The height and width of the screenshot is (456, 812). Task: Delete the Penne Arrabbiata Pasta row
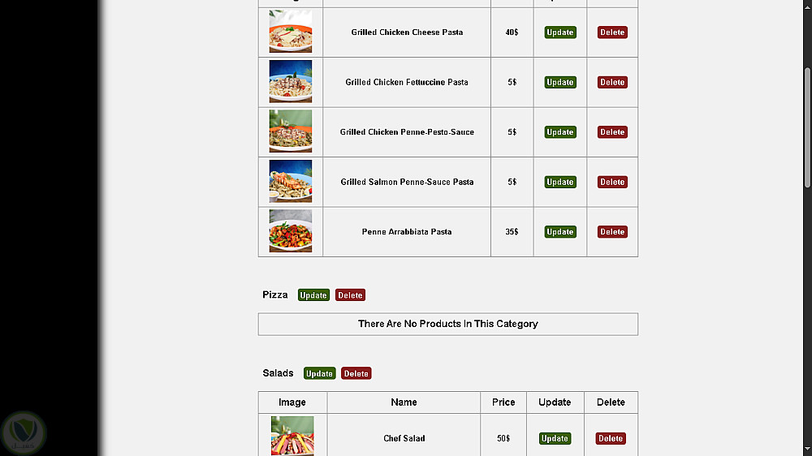[x=612, y=231]
